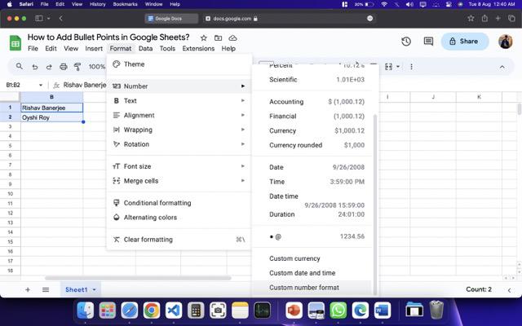Expand the Rotation submenu
The height and width of the screenshot is (326, 522).
pyautogui.click(x=179, y=144)
